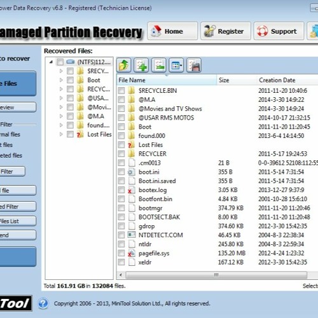Click the Advanced Filter button in sidebar

(x=18, y=207)
